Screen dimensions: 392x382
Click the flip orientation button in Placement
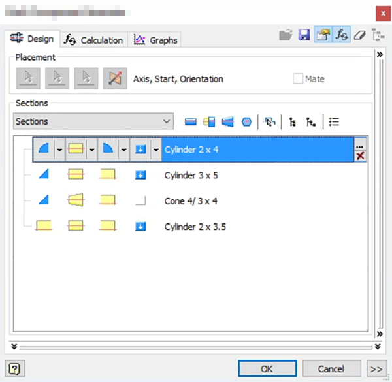coord(115,78)
